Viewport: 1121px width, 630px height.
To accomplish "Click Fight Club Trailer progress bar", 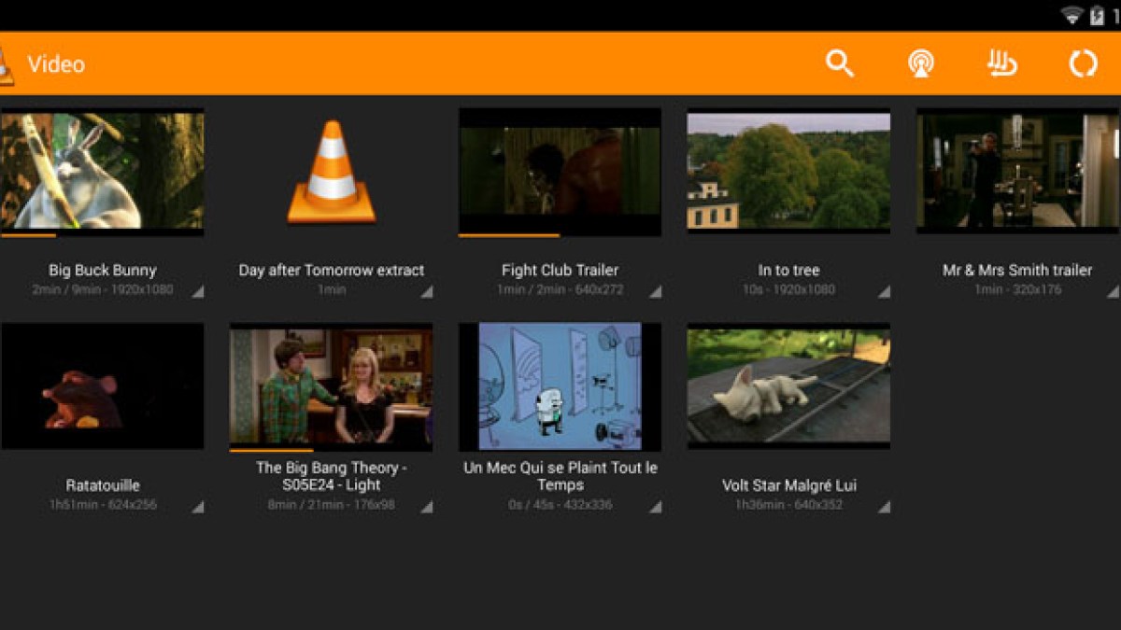I will click(560, 235).
